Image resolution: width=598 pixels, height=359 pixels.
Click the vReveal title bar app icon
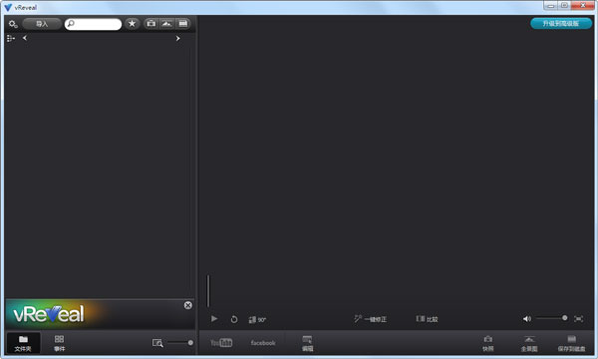[x=8, y=7]
